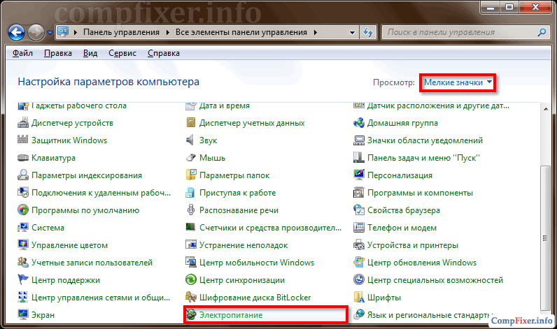
Task: Click the vertical scrollbar thumb
Action: 545,237
